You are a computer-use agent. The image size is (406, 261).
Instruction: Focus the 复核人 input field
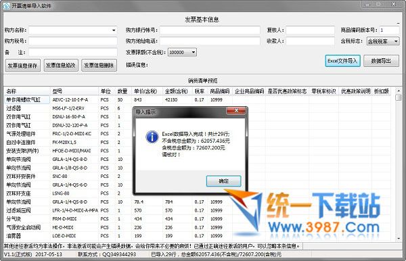(x=310, y=30)
